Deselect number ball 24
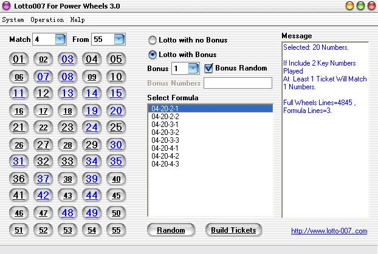Screen dimensions: 378x254 (92, 127)
